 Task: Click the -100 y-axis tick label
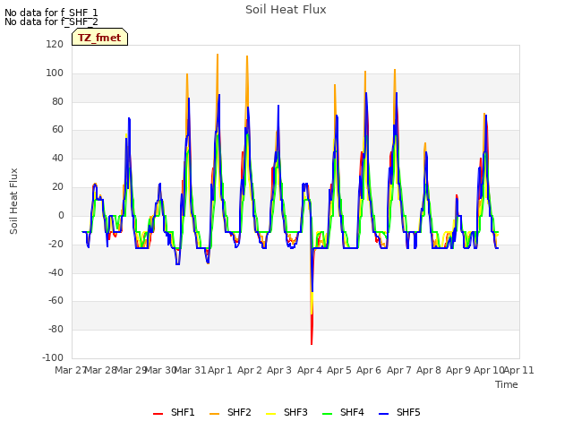pos(53,357)
